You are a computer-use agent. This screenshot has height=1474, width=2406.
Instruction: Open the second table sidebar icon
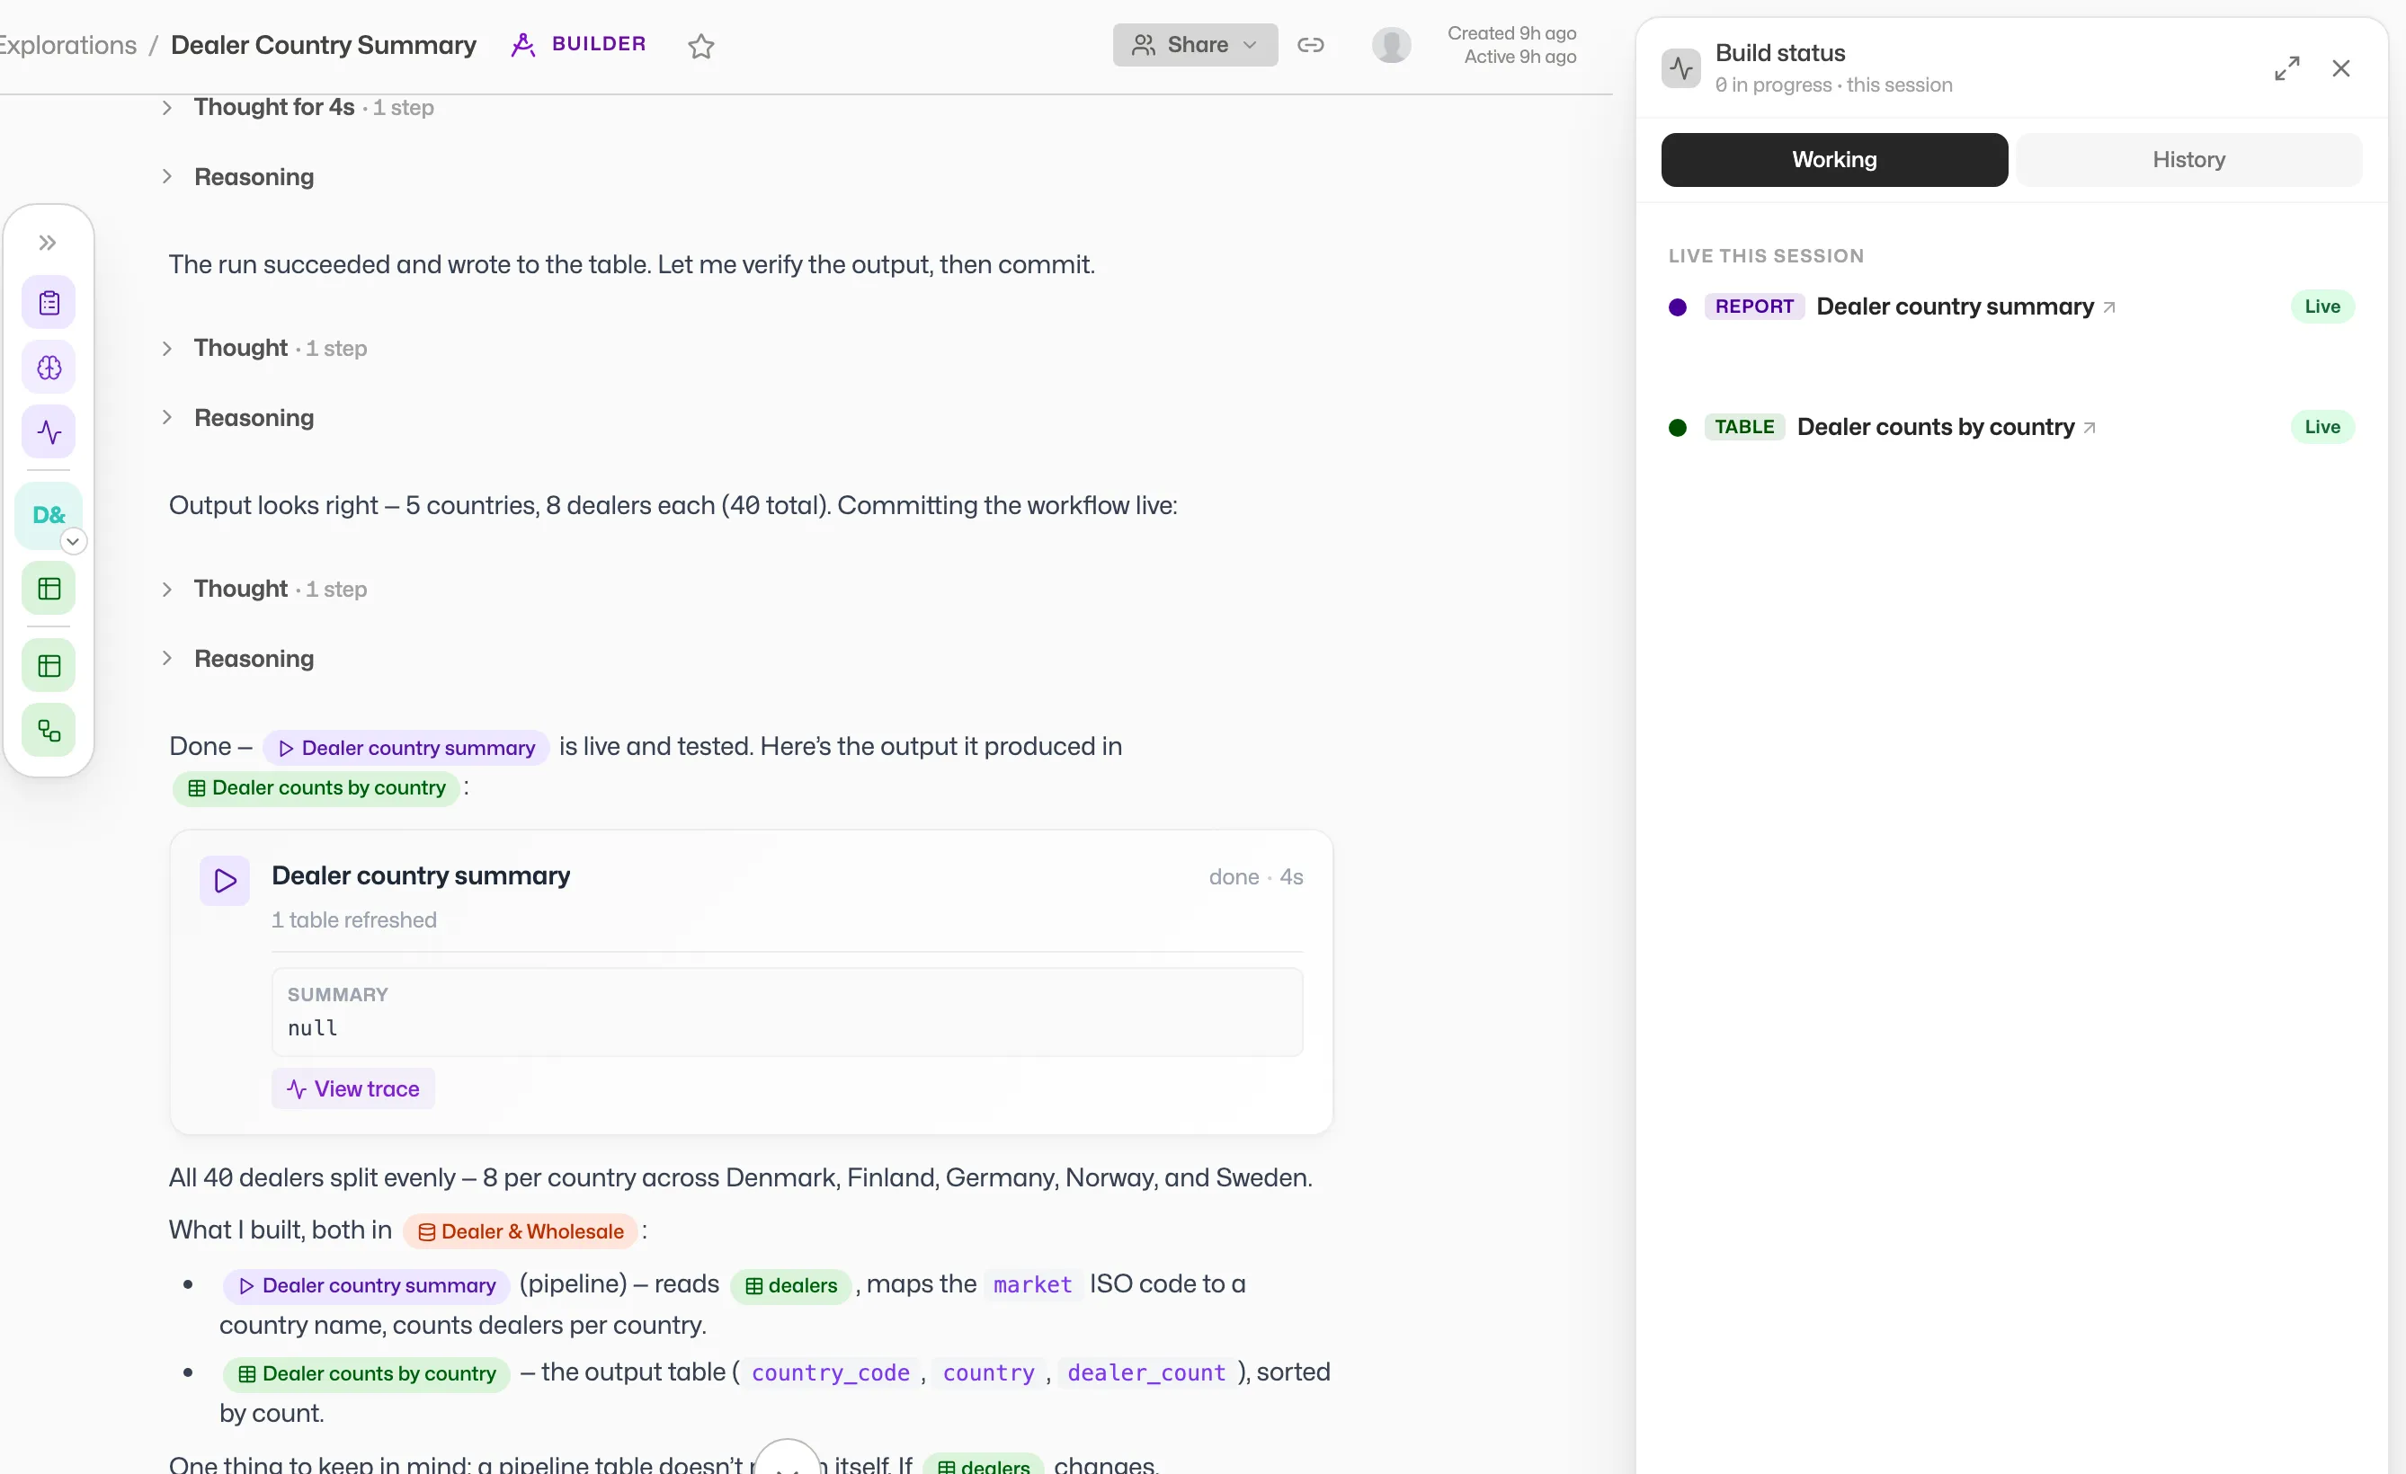point(49,666)
